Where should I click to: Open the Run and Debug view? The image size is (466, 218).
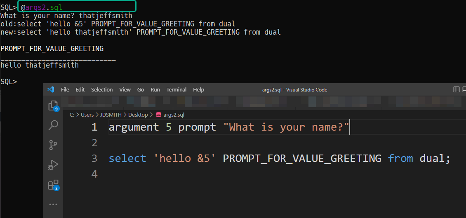(53, 165)
